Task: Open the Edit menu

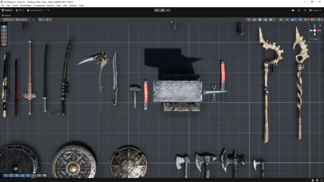Action: point(8,5)
